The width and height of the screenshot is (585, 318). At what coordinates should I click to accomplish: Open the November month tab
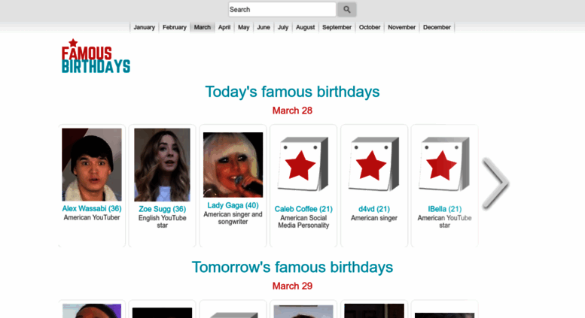pyautogui.click(x=401, y=27)
